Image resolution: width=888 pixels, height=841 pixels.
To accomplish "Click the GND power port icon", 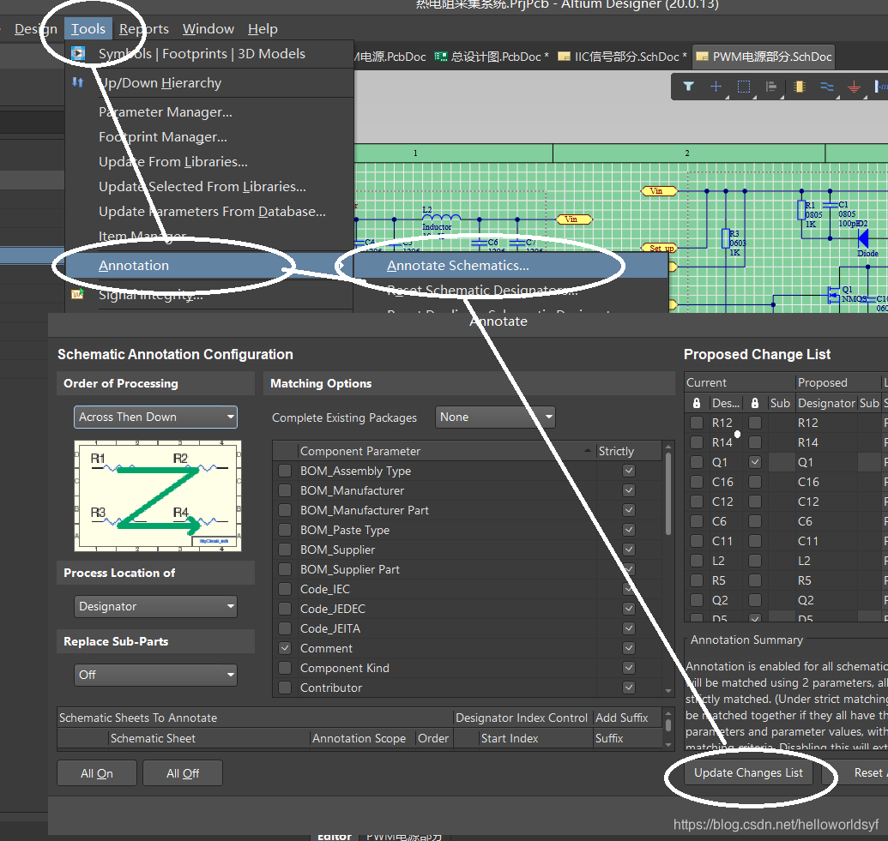I will click(854, 87).
